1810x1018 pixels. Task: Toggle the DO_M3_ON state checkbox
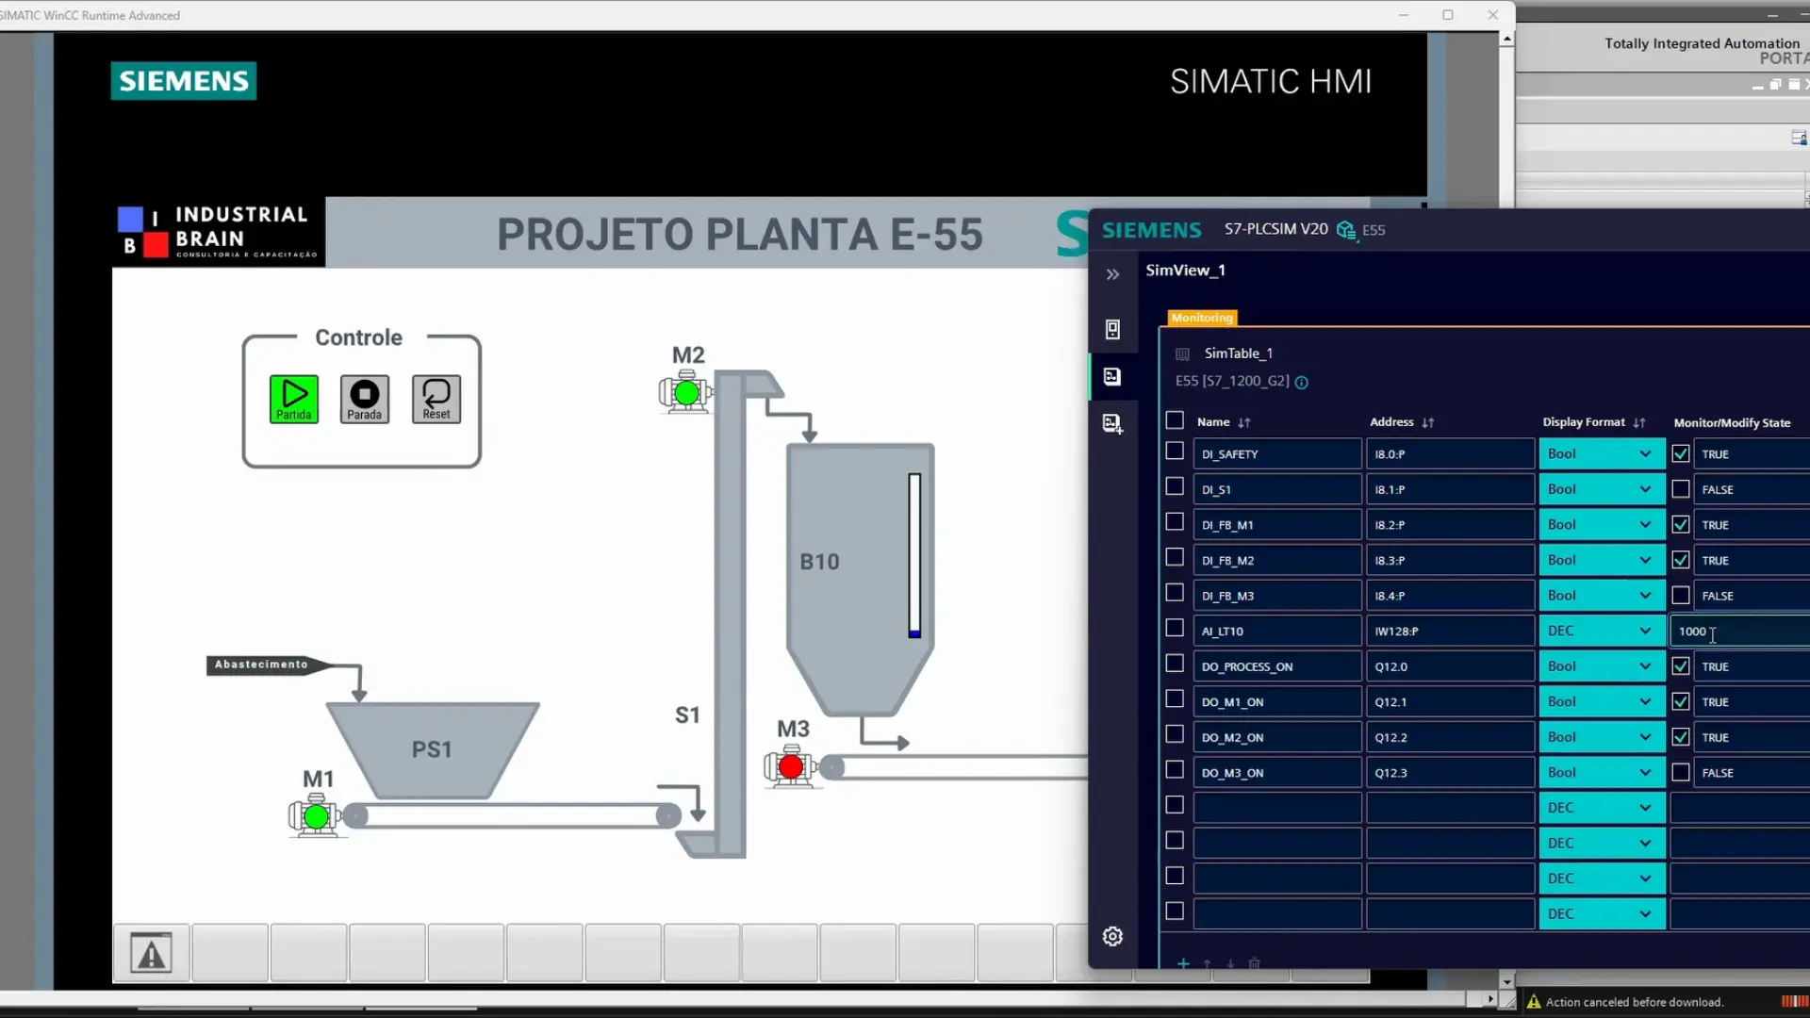(1681, 773)
